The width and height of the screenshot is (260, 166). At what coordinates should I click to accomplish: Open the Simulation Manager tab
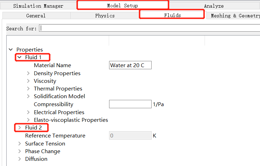point(38,6)
